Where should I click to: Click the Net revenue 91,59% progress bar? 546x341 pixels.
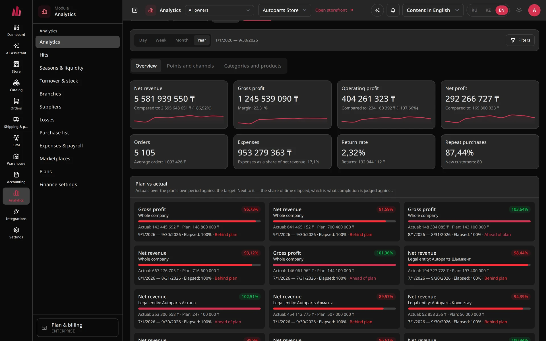[334, 221]
